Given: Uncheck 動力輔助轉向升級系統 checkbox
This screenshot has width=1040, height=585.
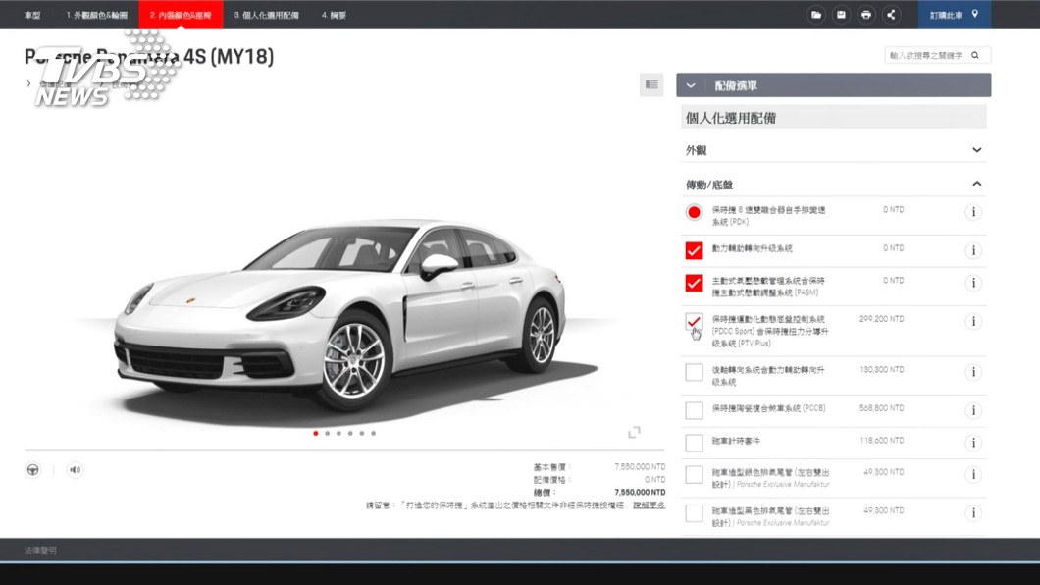Looking at the screenshot, I should click(x=694, y=250).
